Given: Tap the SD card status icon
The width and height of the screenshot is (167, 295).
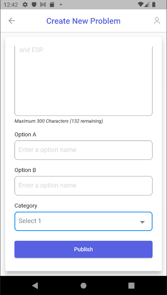Looking at the screenshot, I should tap(52, 5).
